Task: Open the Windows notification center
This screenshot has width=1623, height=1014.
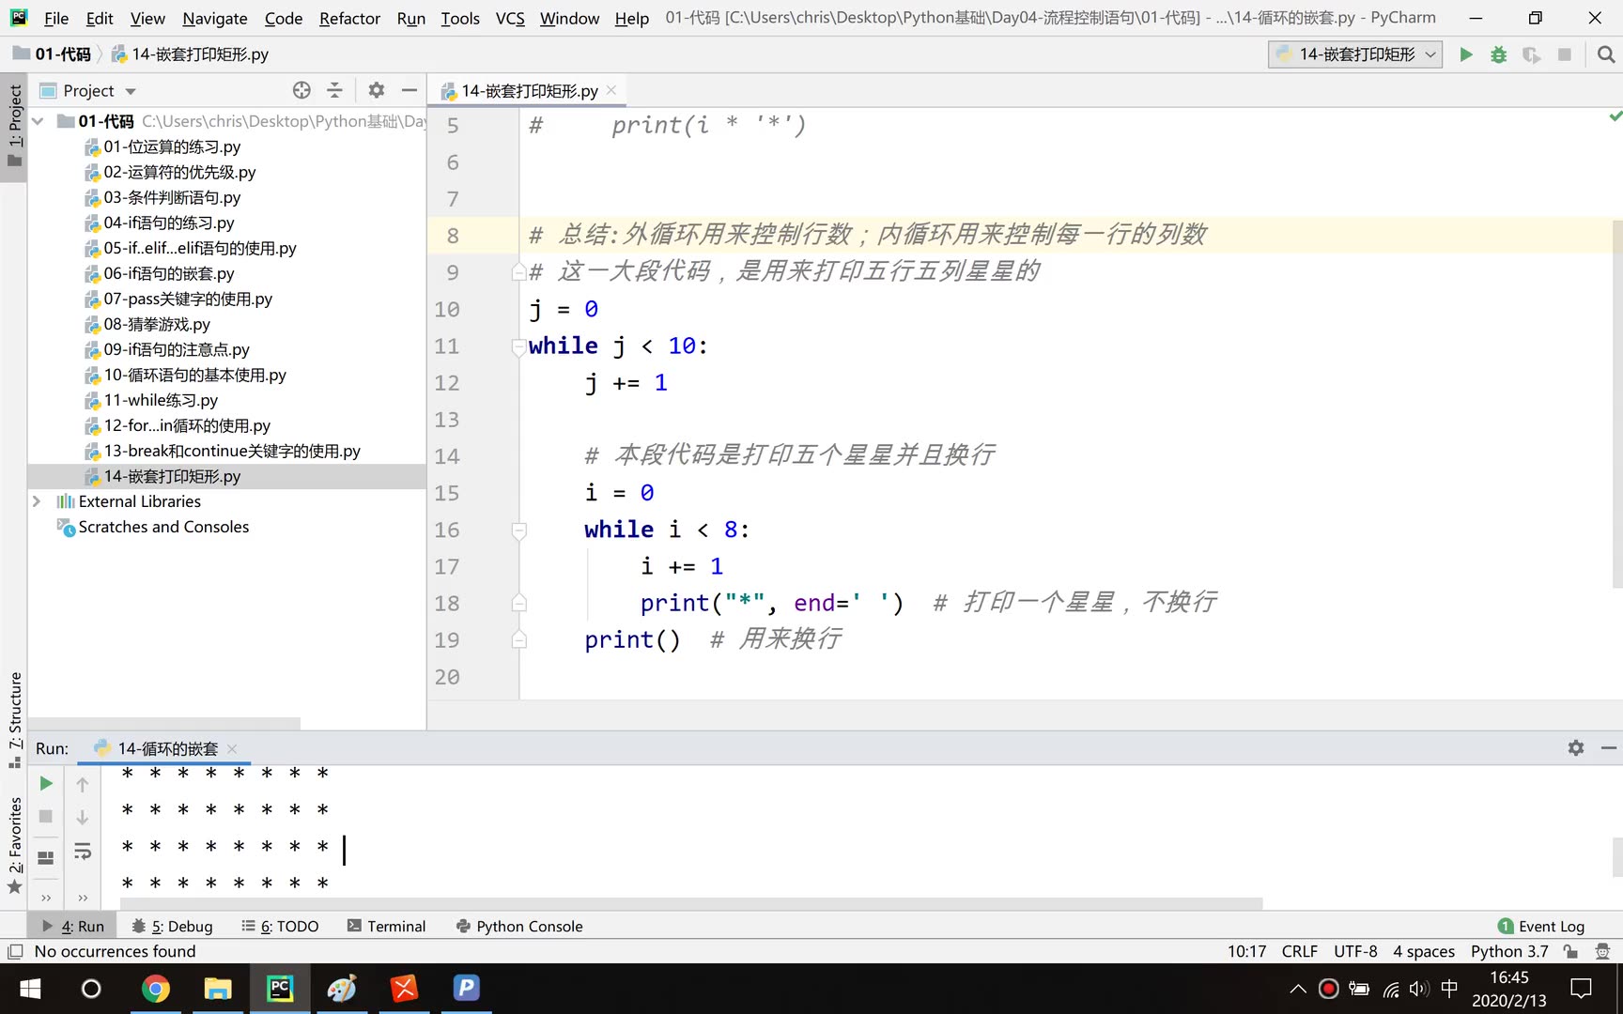Action: point(1582,989)
